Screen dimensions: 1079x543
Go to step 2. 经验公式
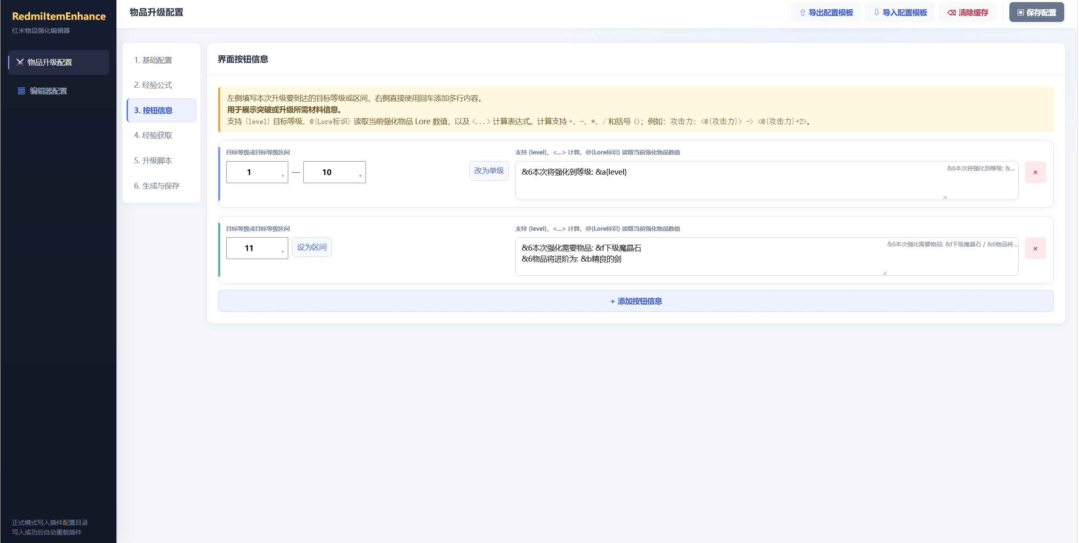pyautogui.click(x=161, y=85)
